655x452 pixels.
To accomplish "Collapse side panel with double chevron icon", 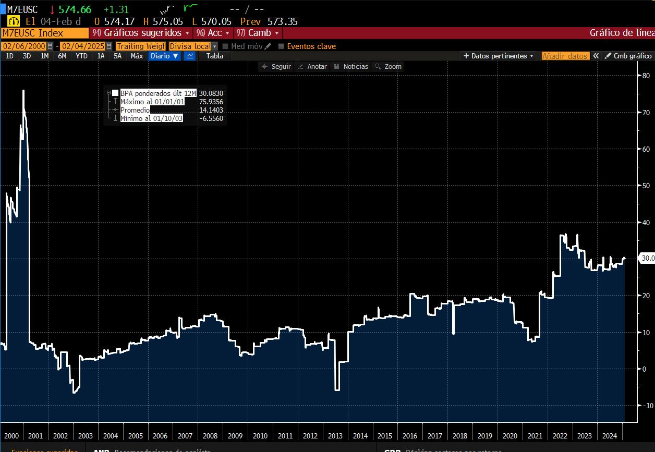I will point(596,56).
